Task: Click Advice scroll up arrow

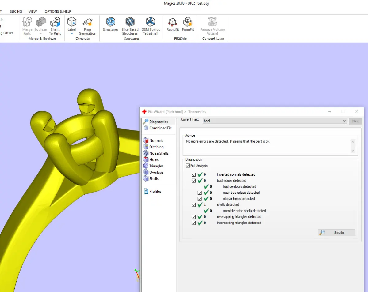Action: click(x=353, y=142)
